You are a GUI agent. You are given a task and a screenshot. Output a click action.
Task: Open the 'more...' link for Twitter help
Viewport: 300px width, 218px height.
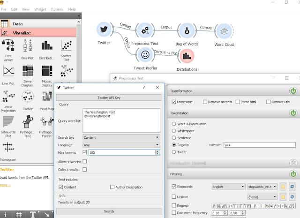(5, 185)
